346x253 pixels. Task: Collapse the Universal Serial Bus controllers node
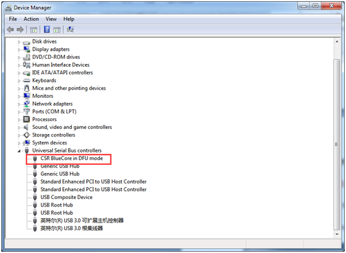(19, 151)
